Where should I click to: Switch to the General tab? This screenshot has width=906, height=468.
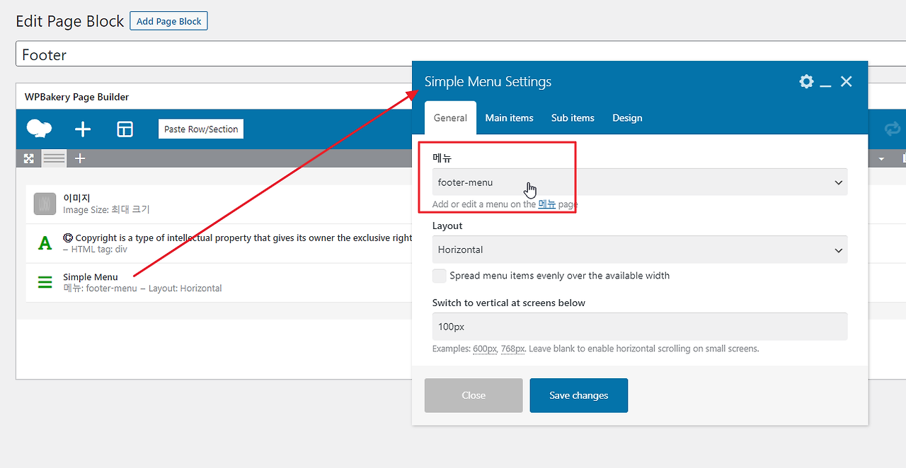tap(450, 118)
